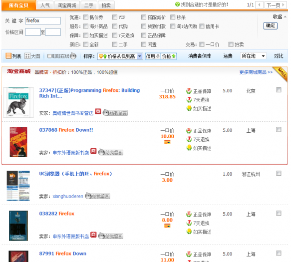
Task: Click 如实描述 icon for 037868 Firefox Down!!
Action: (x=189, y=148)
